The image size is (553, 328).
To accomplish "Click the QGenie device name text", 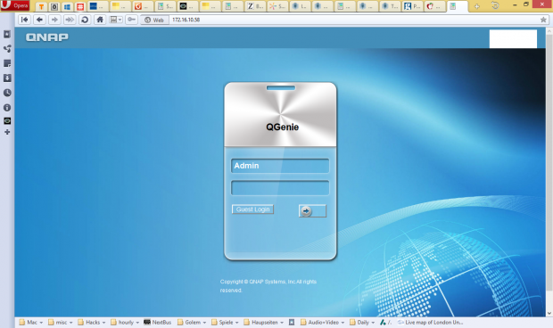I will pos(282,127).
